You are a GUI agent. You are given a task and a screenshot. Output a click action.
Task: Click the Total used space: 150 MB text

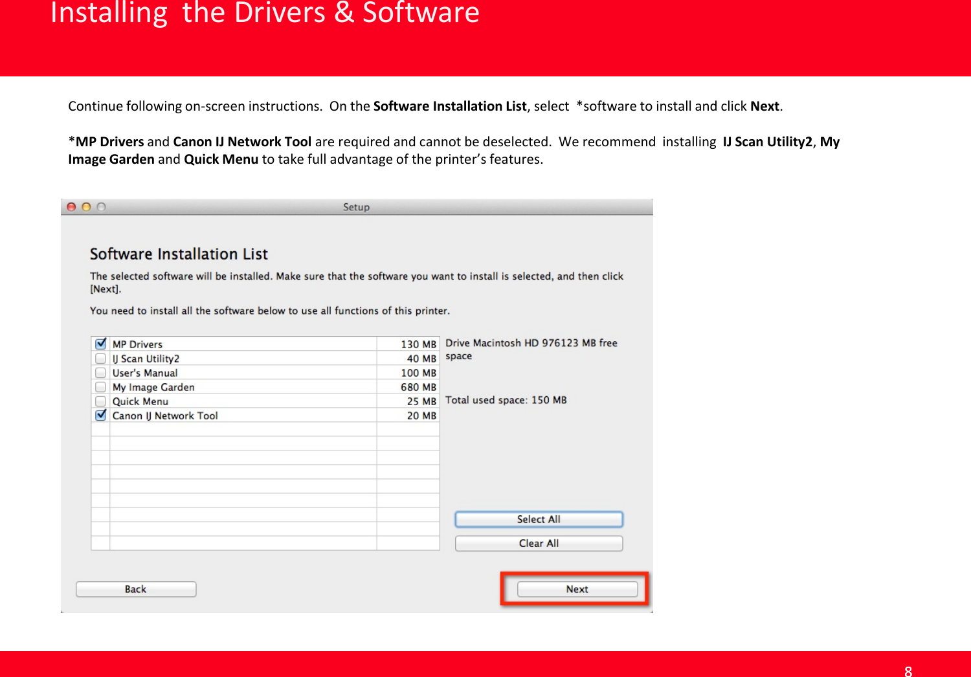[506, 400]
